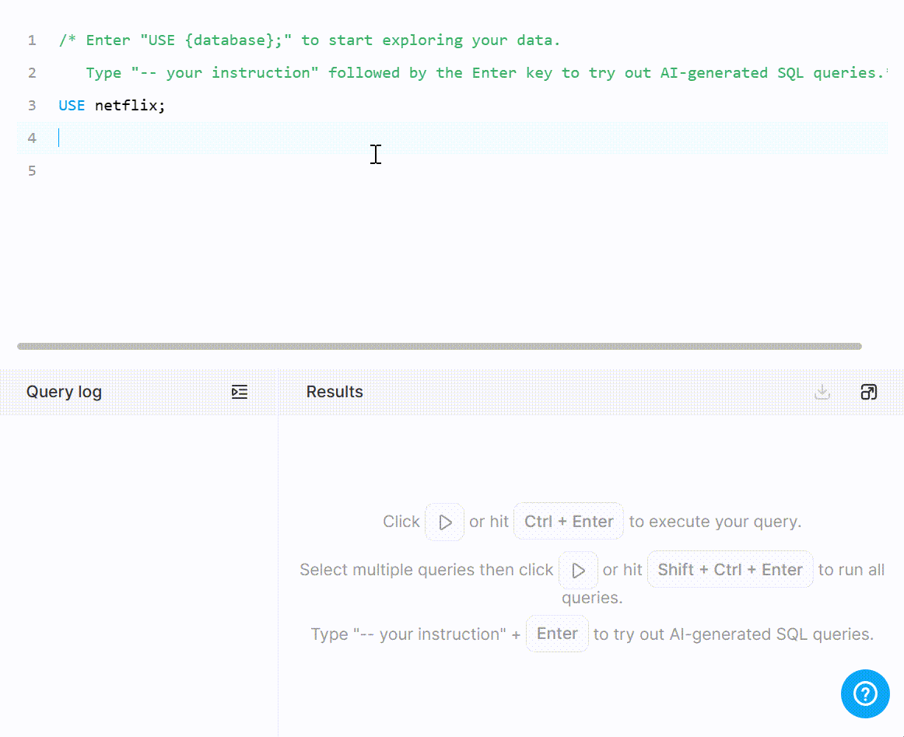Screen dimensions: 904x737
Task: Click the Shift + Ctrl + Enter badge
Action: click(x=730, y=569)
